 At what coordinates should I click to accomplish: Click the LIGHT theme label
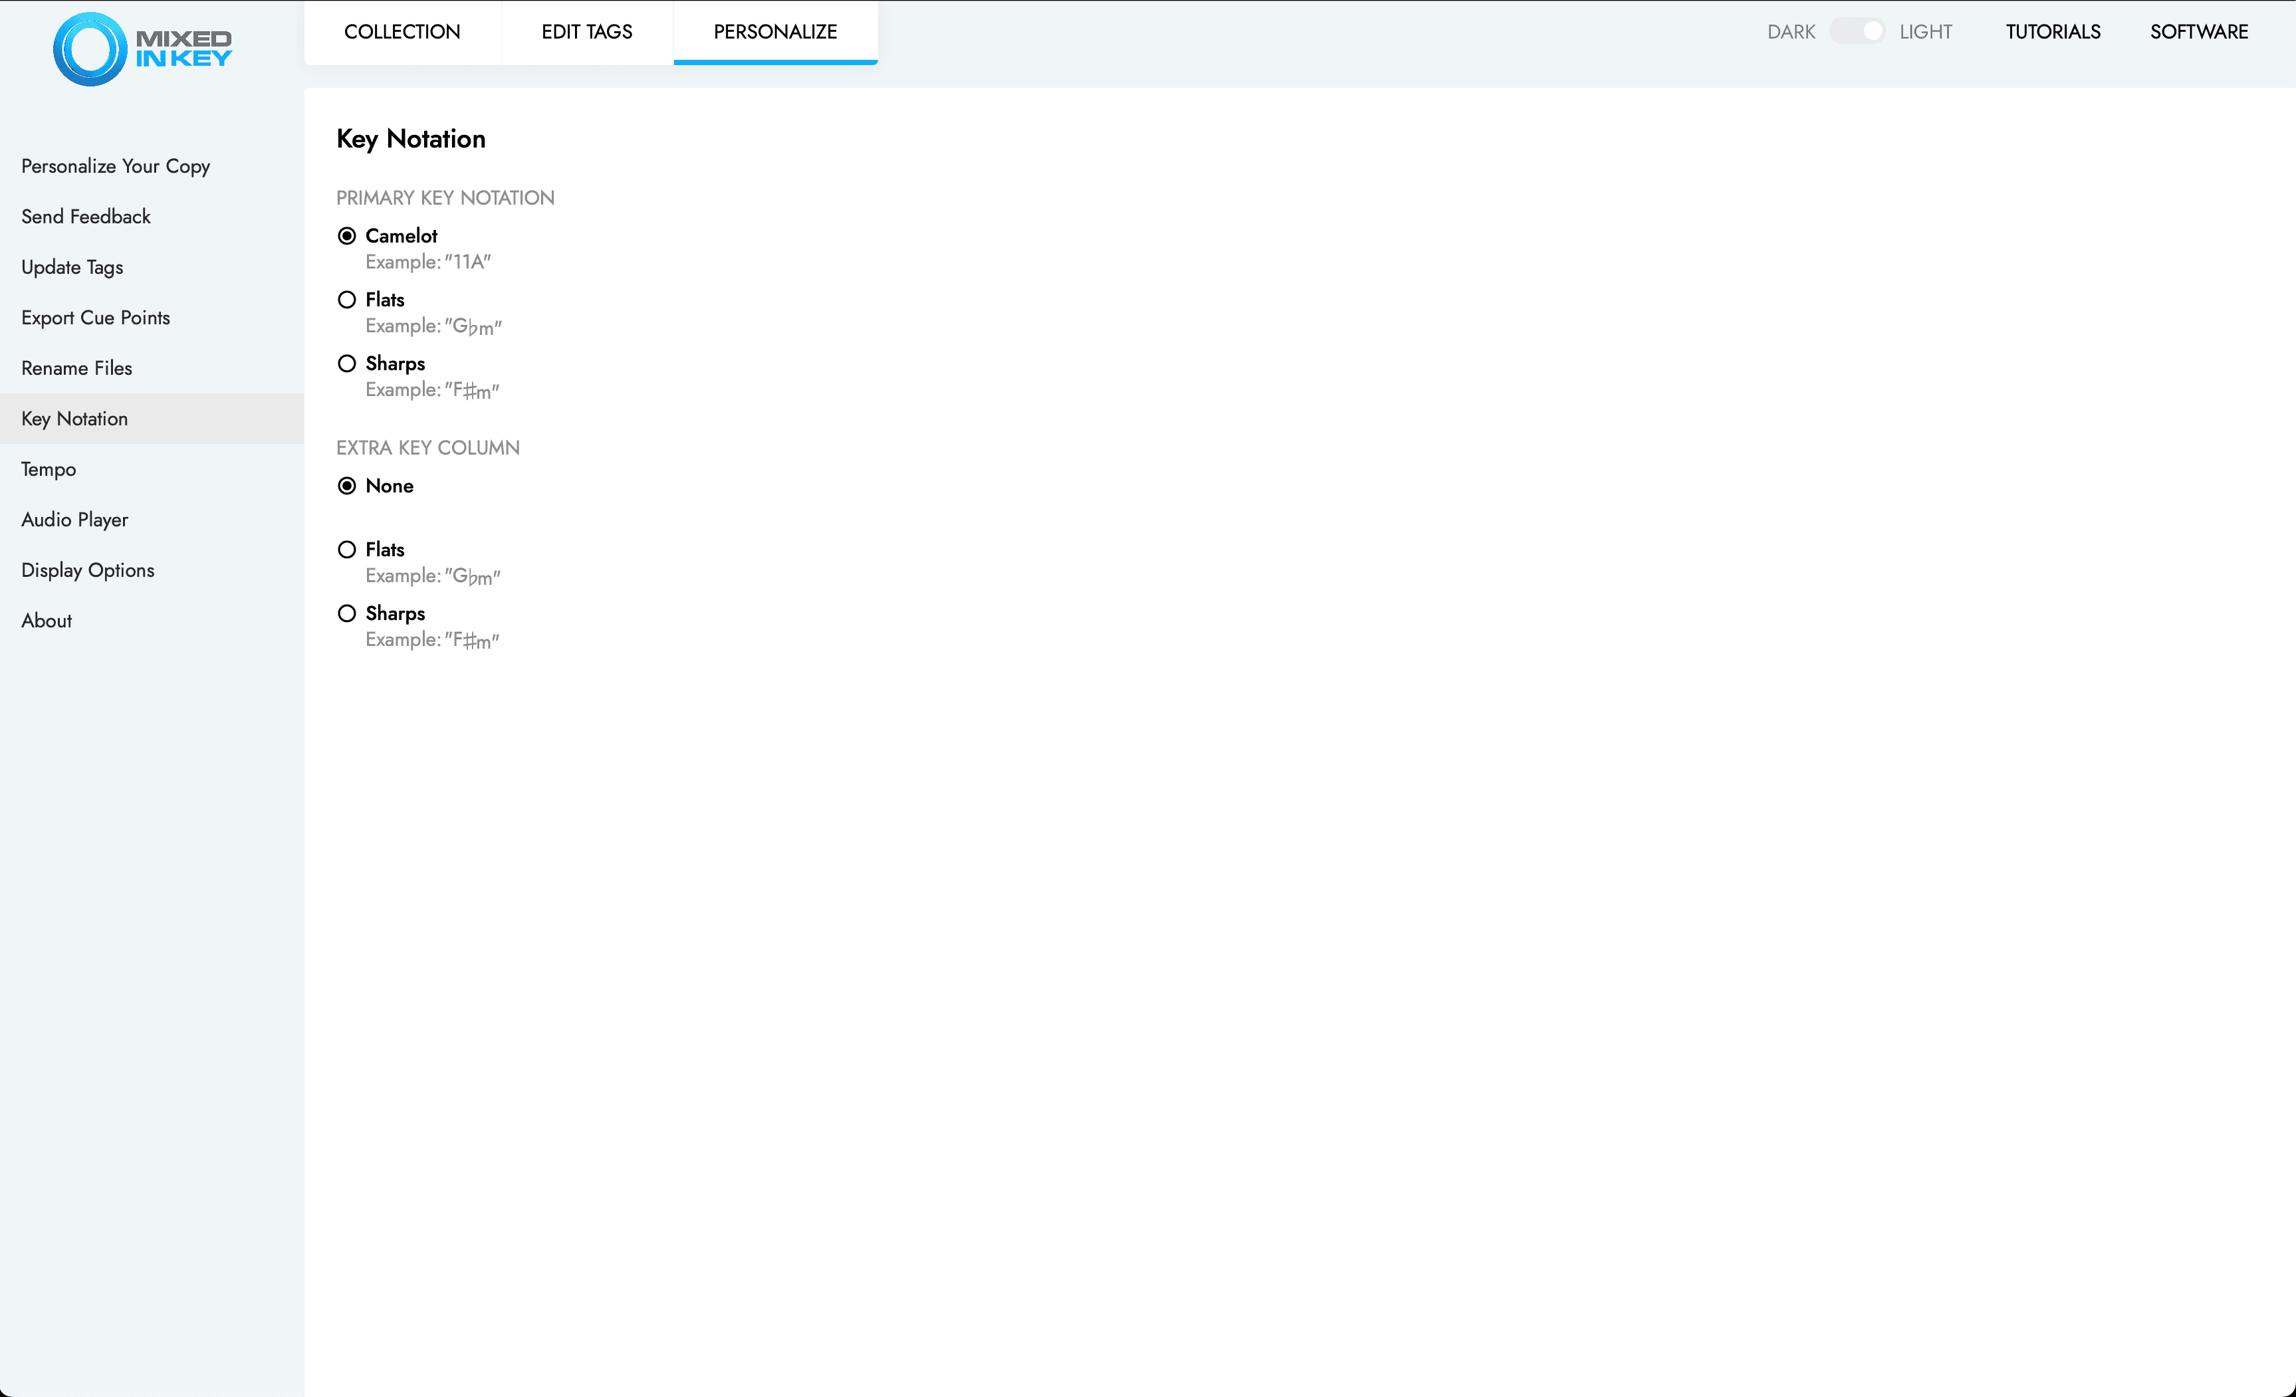1925,32
